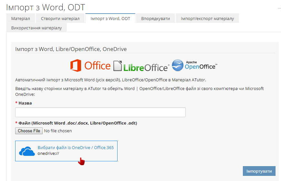Open Використання матеріалу tab
The height and width of the screenshot is (181, 281).
[36, 28]
